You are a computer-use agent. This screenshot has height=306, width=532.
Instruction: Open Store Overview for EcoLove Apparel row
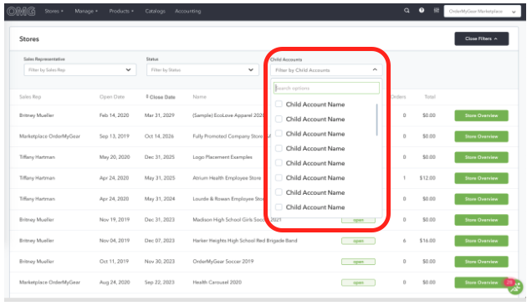click(482, 115)
